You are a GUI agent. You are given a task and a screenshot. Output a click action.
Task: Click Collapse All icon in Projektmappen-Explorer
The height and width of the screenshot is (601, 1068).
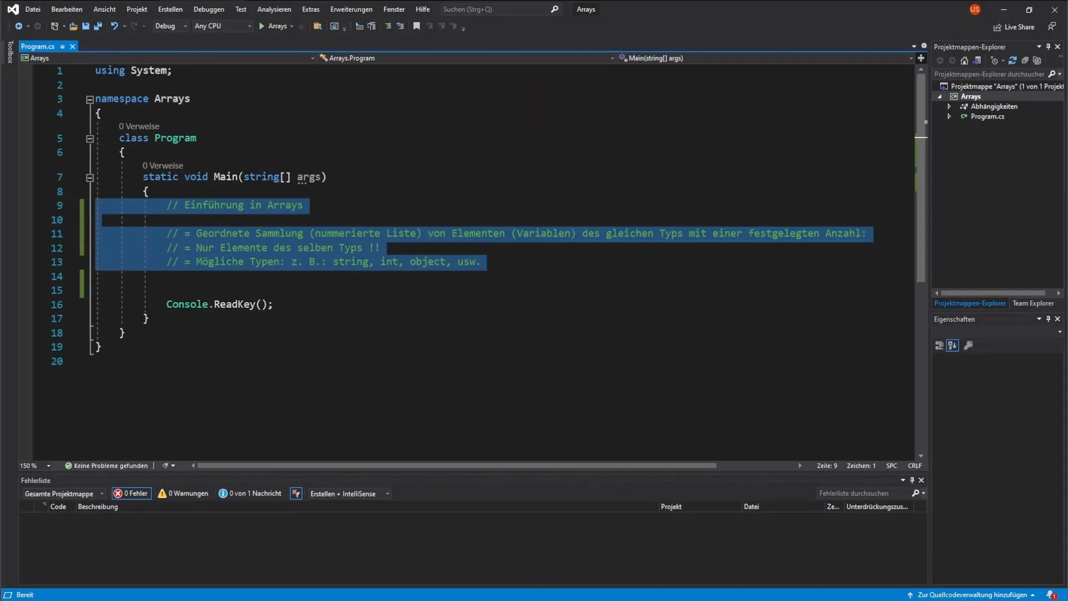click(x=1025, y=61)
